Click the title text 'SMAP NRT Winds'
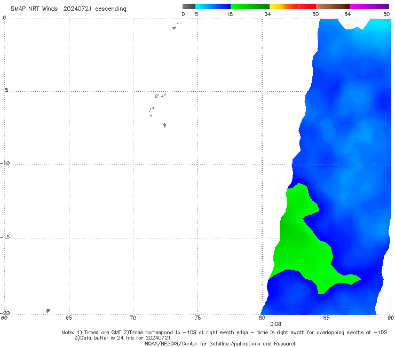The width and height of the screenshot is (395, 347). [x=34, y=9]
